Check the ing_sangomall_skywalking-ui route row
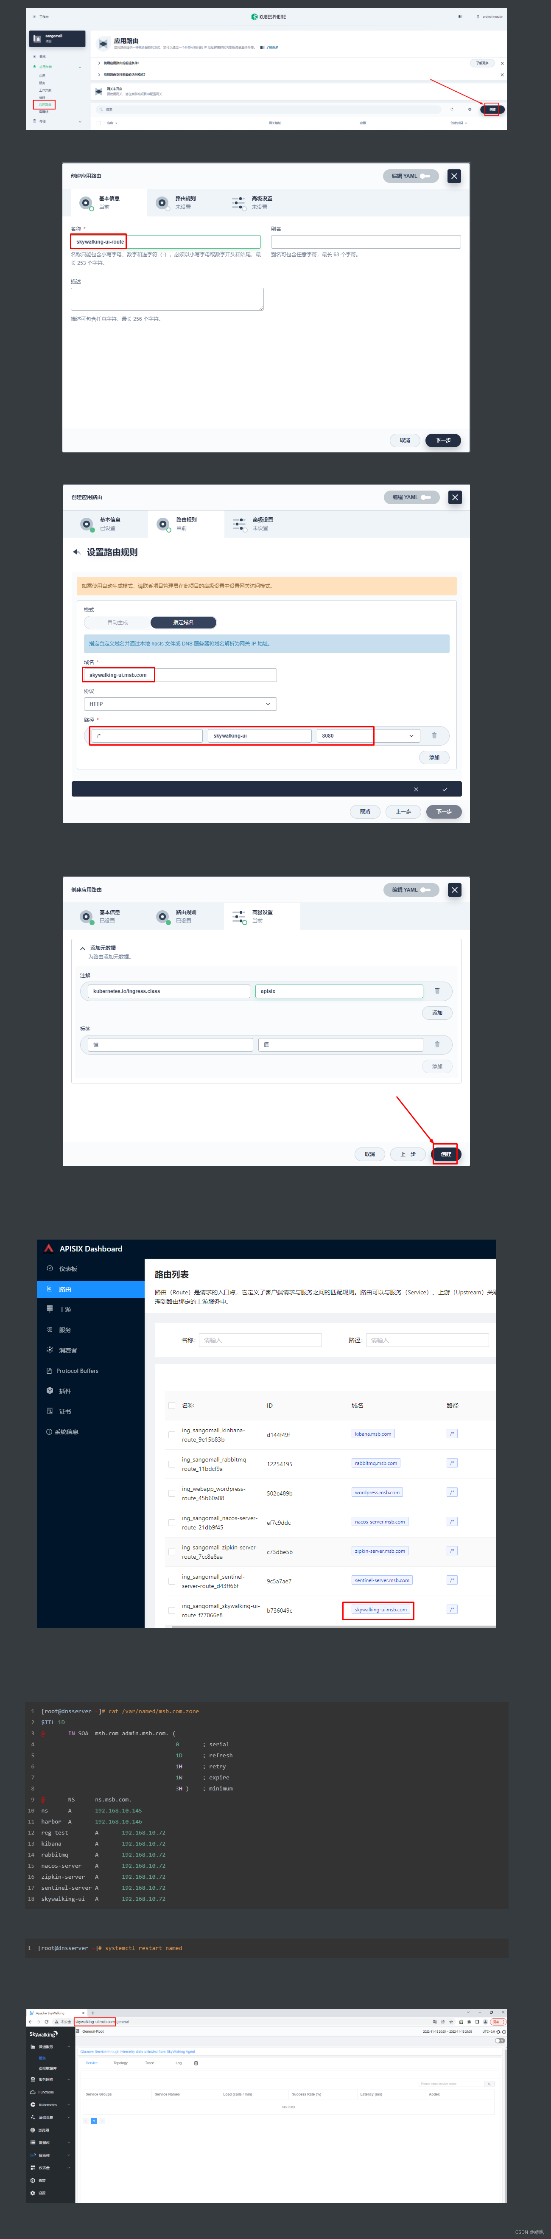 tap(171, 1611)
